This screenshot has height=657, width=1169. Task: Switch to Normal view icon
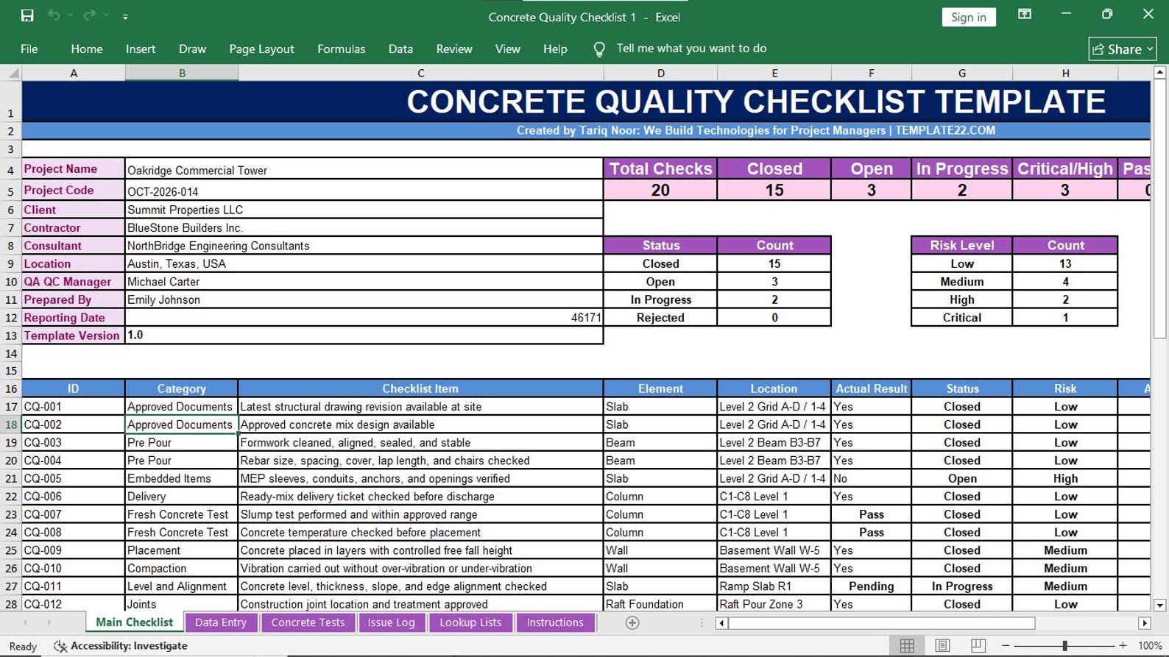pos(907,646)
